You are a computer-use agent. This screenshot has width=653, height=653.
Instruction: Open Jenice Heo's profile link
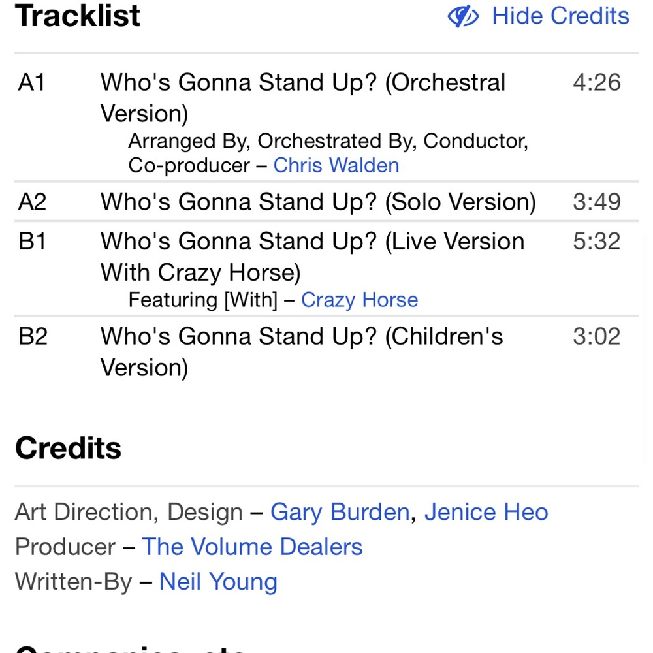click(486, 512)
